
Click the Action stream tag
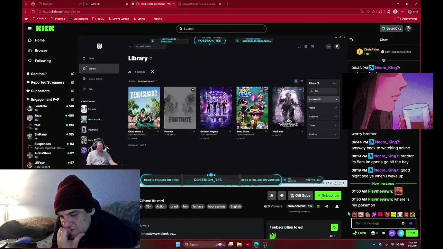click(161, 206)
